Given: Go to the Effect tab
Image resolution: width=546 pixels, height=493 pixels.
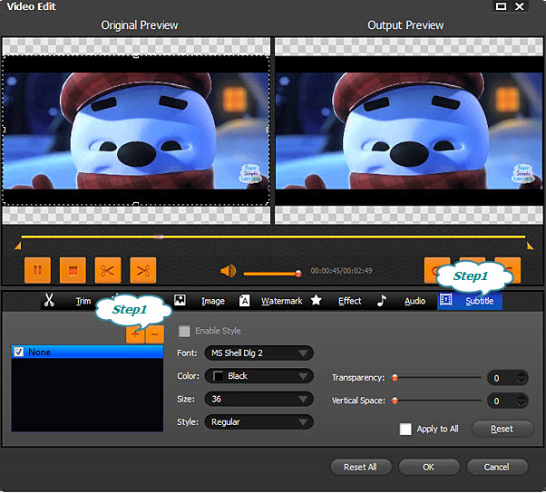Looking at the screenshot, I should 349,301.
